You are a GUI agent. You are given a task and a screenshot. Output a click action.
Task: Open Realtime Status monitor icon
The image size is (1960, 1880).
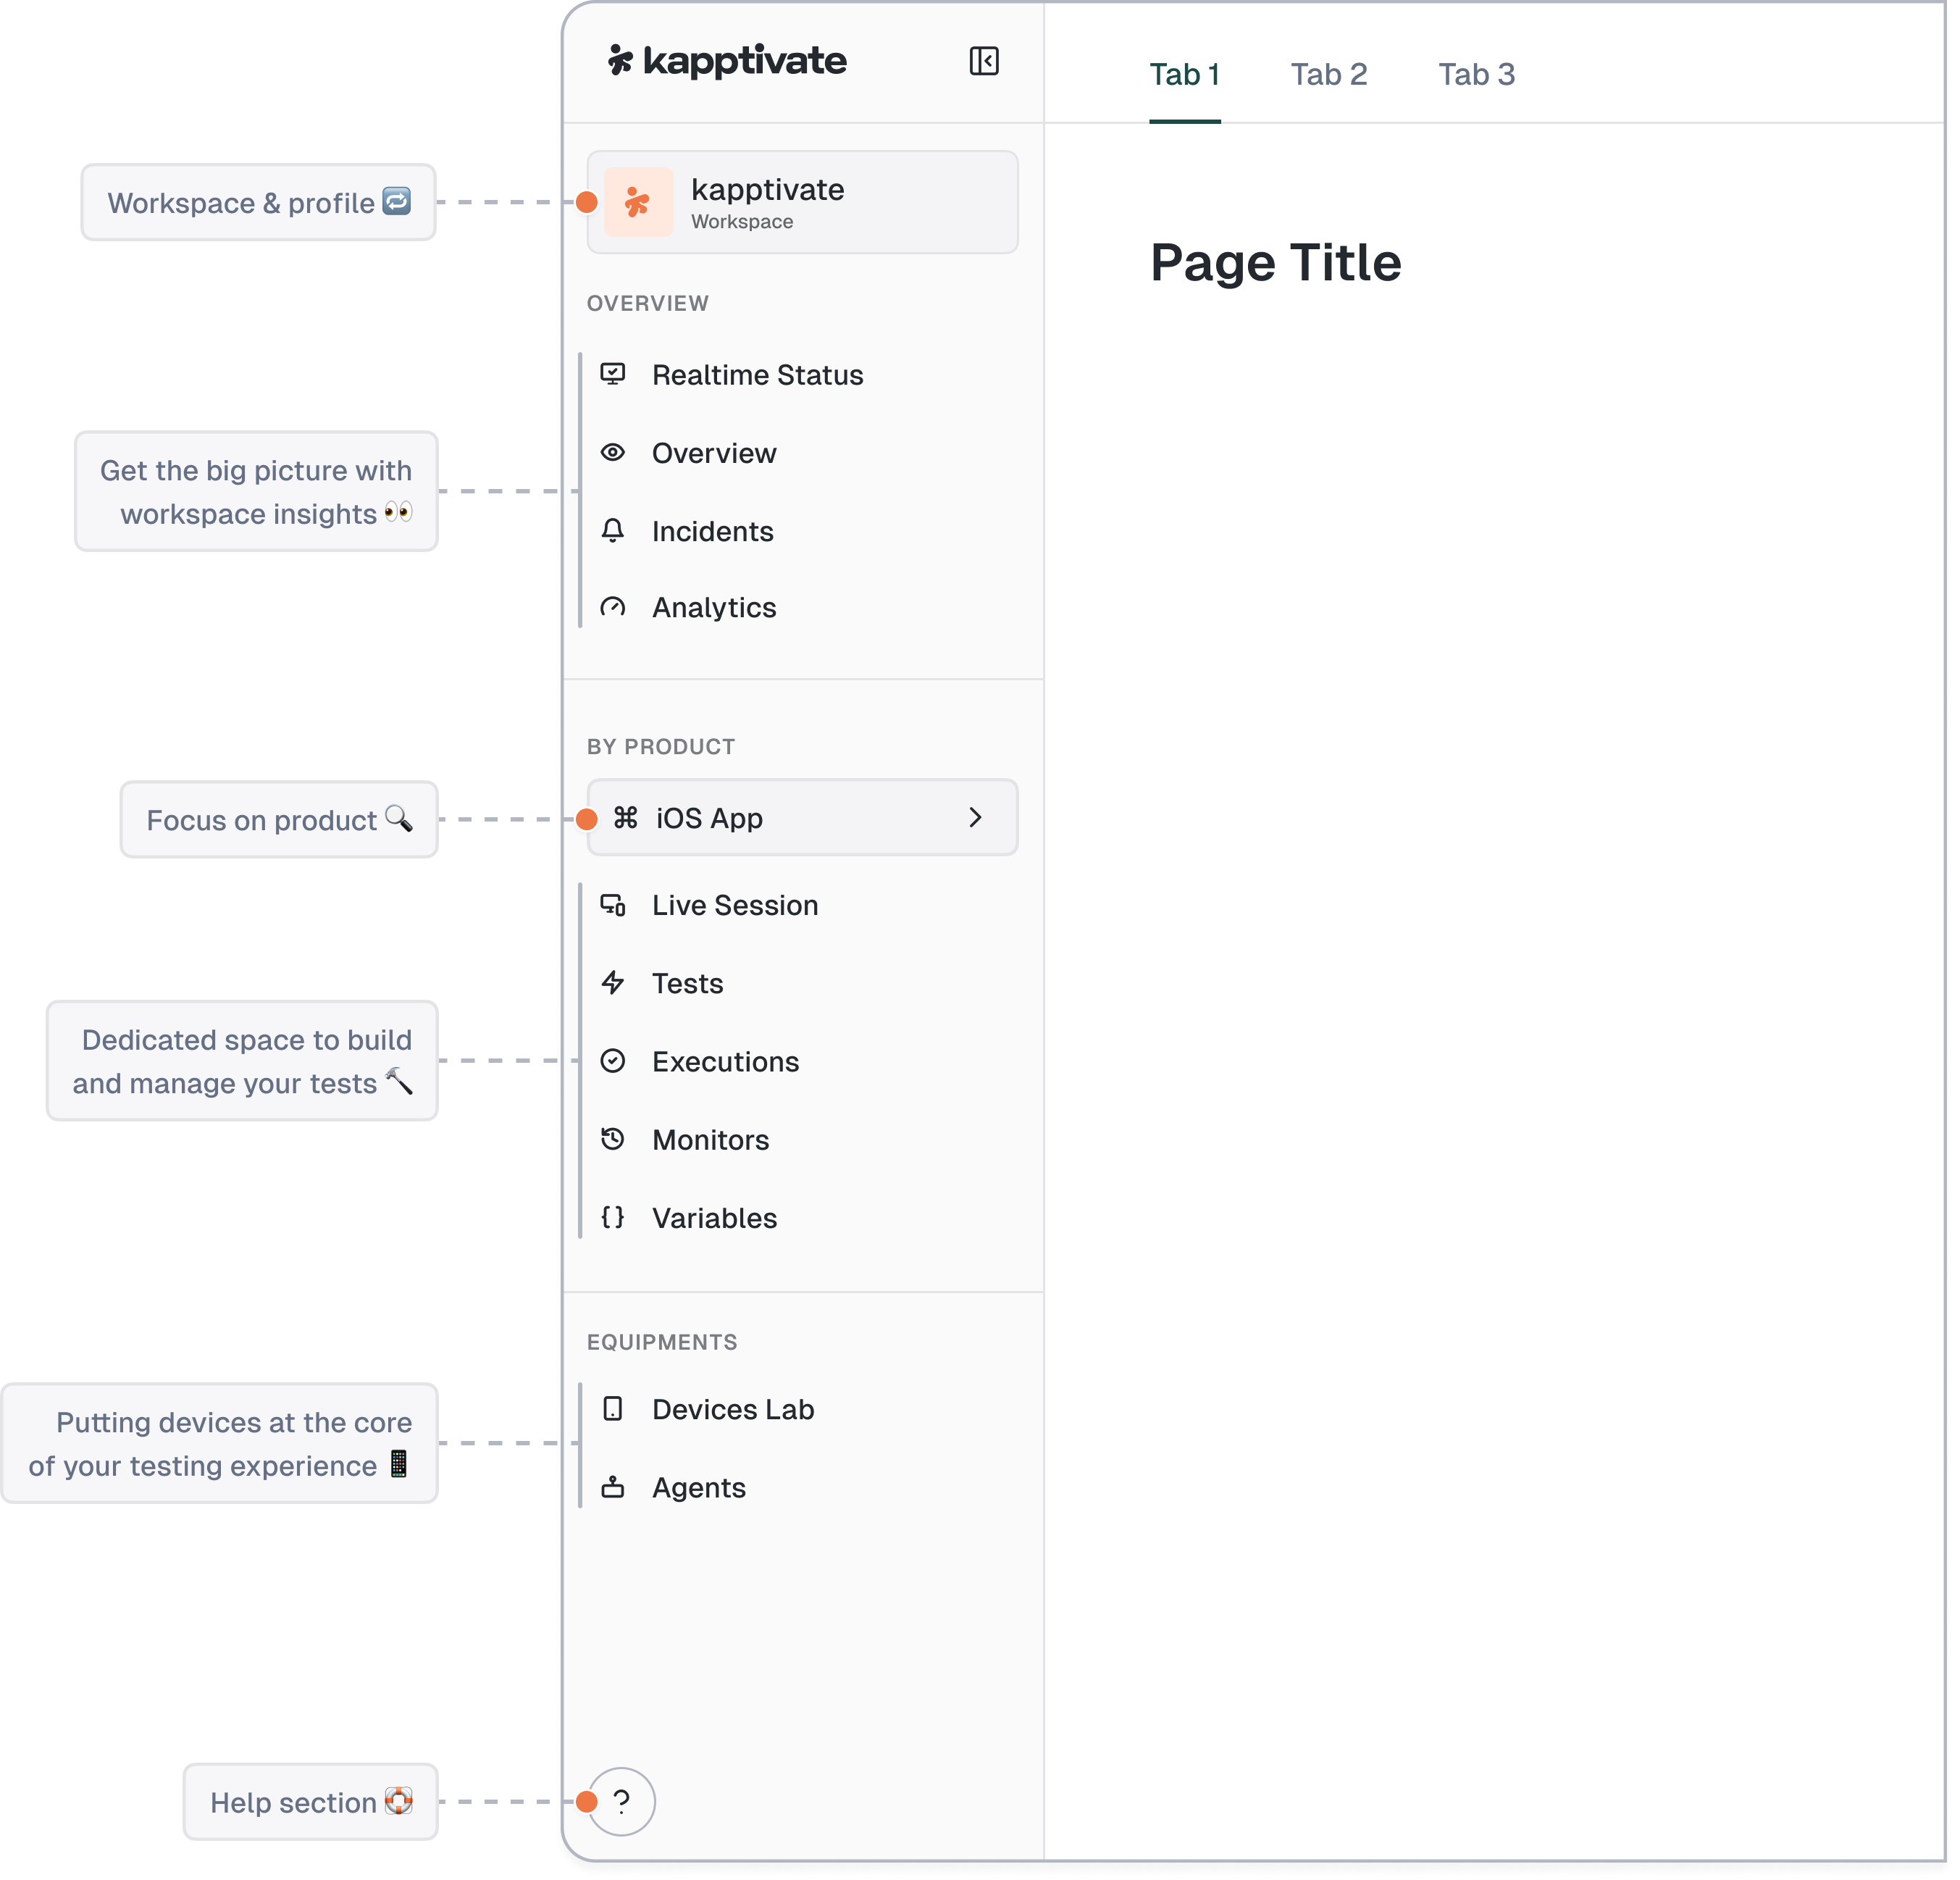[x=613, y=374]
